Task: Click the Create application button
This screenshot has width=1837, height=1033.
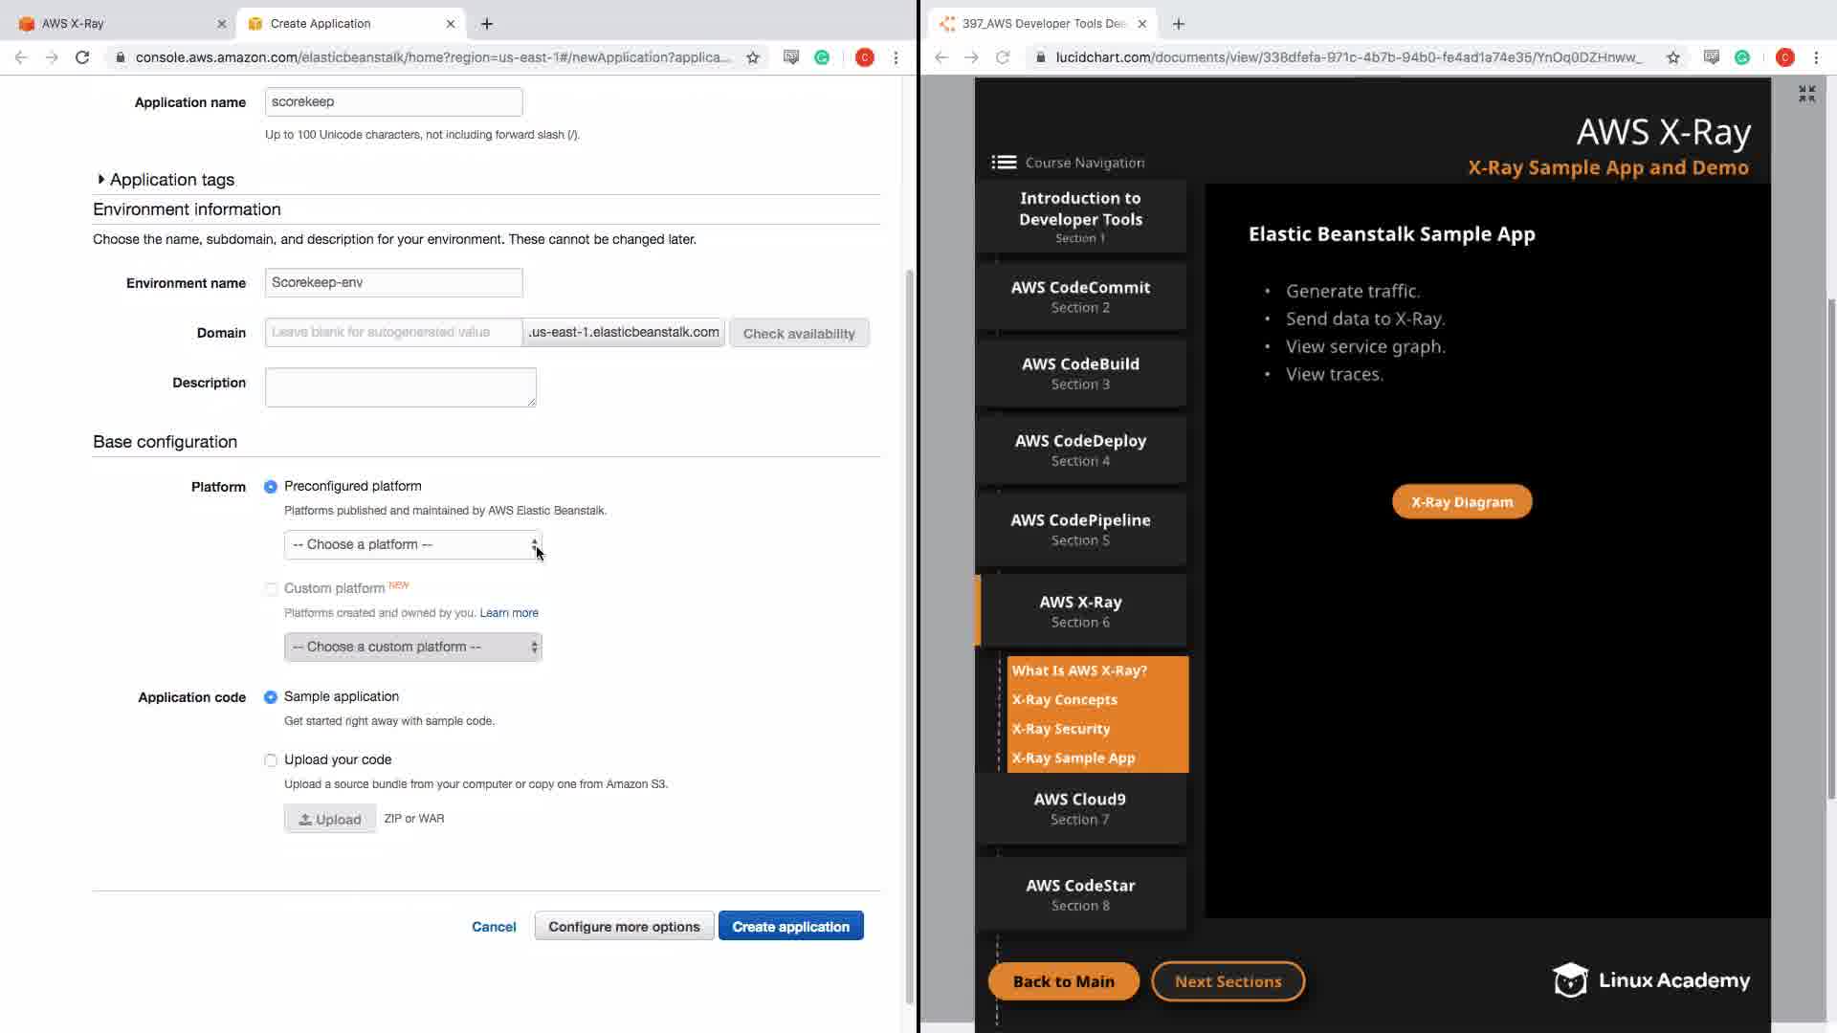Action: pos(790,926)
